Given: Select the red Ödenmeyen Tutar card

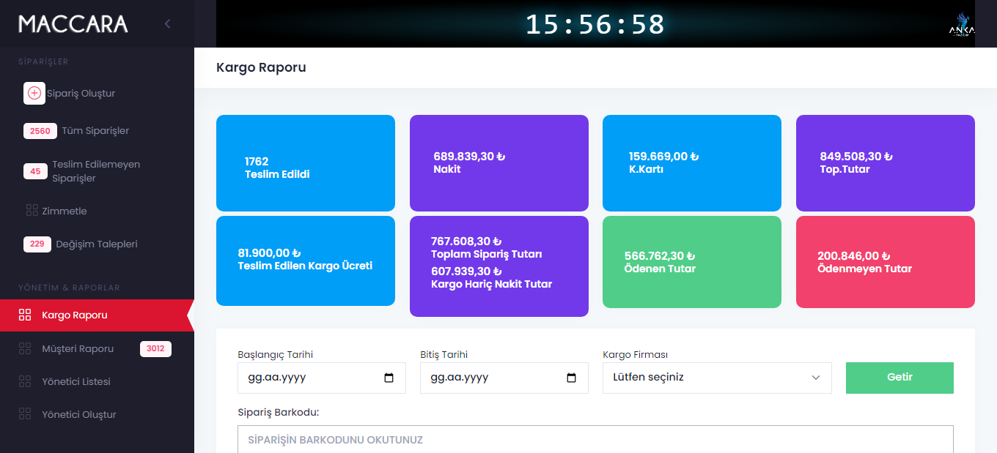Looking at the screenshot, I should pos(885,262).
